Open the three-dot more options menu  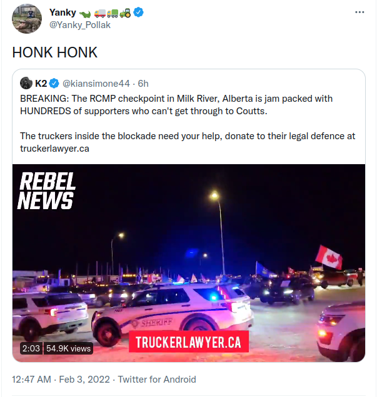click(359, 12)
